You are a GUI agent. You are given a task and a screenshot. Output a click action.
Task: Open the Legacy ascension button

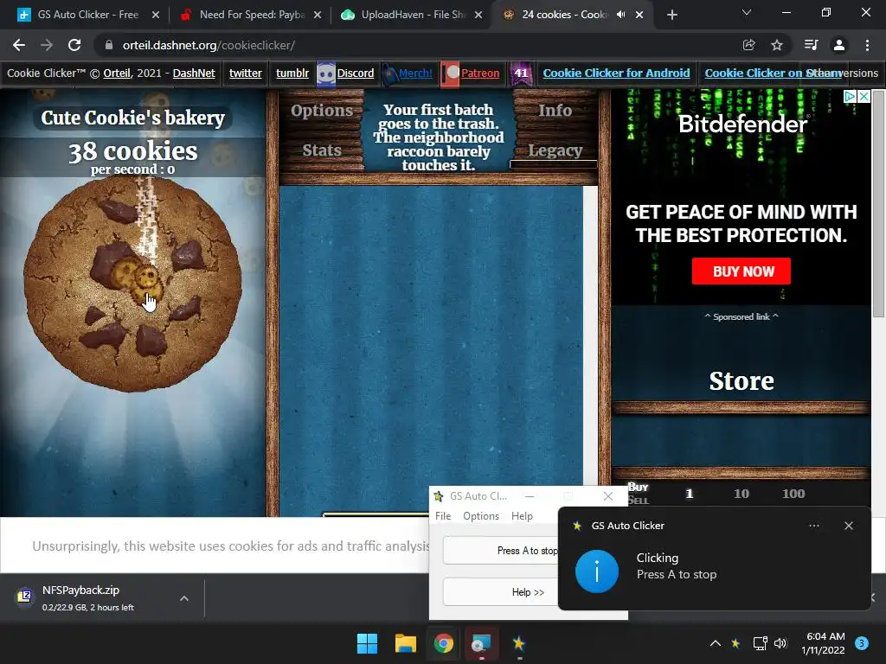coord(555,150)
